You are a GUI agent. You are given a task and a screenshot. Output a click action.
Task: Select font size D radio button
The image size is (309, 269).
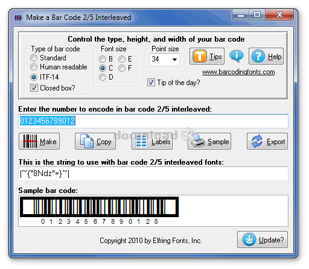[x=103, y=77]
